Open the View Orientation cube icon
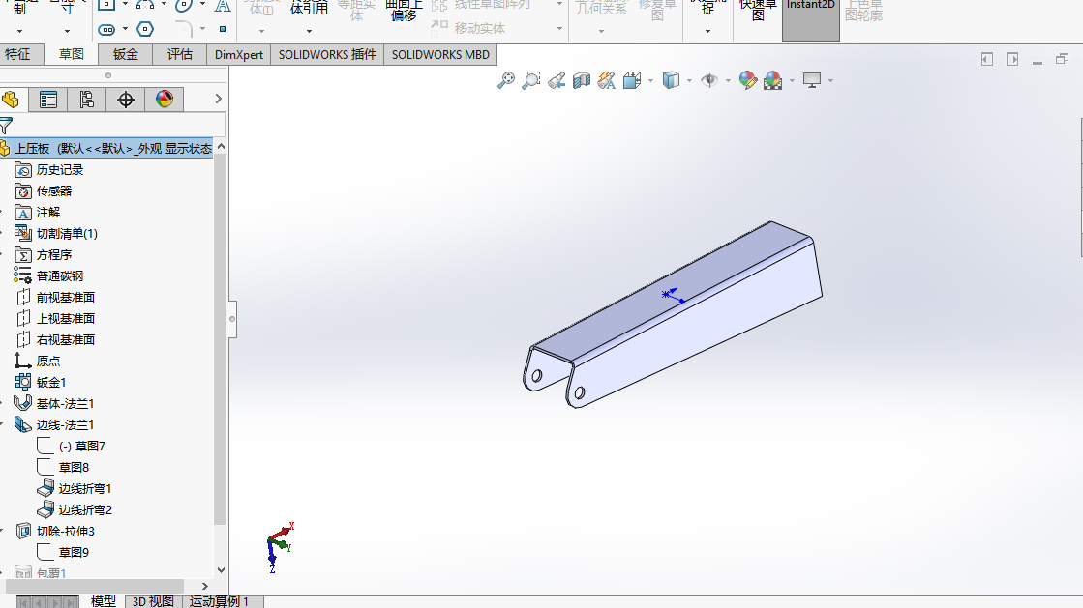This screenshot has width=1083, height=608. point(632,81)
